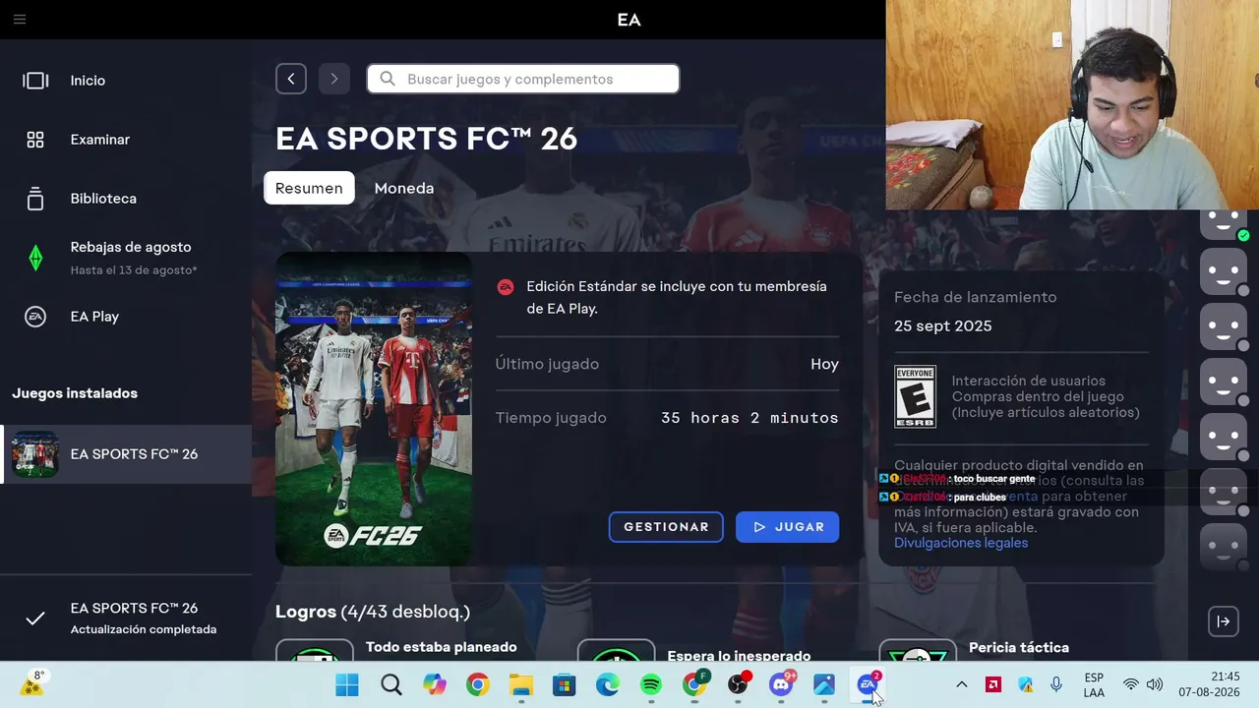Go forward with the right arrow button
The image size is (1259, 708).
(x=334, y=79)
